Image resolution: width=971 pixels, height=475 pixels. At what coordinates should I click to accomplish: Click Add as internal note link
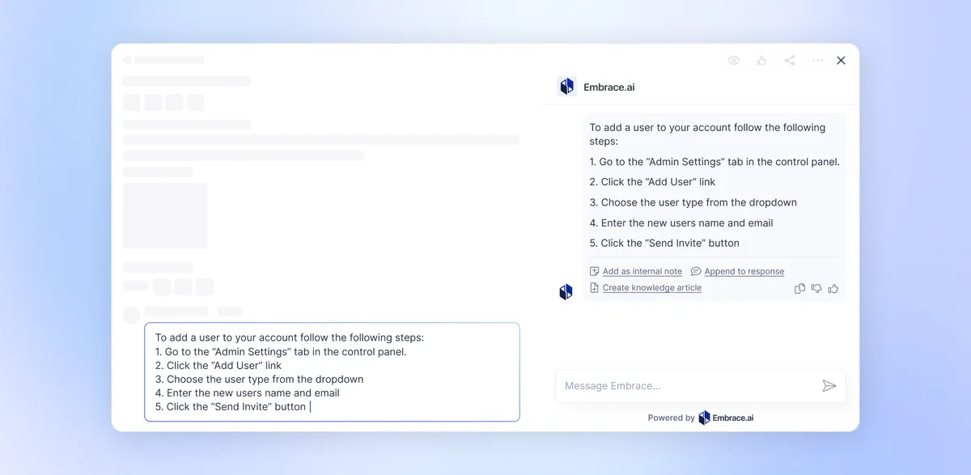coord(642,272)
